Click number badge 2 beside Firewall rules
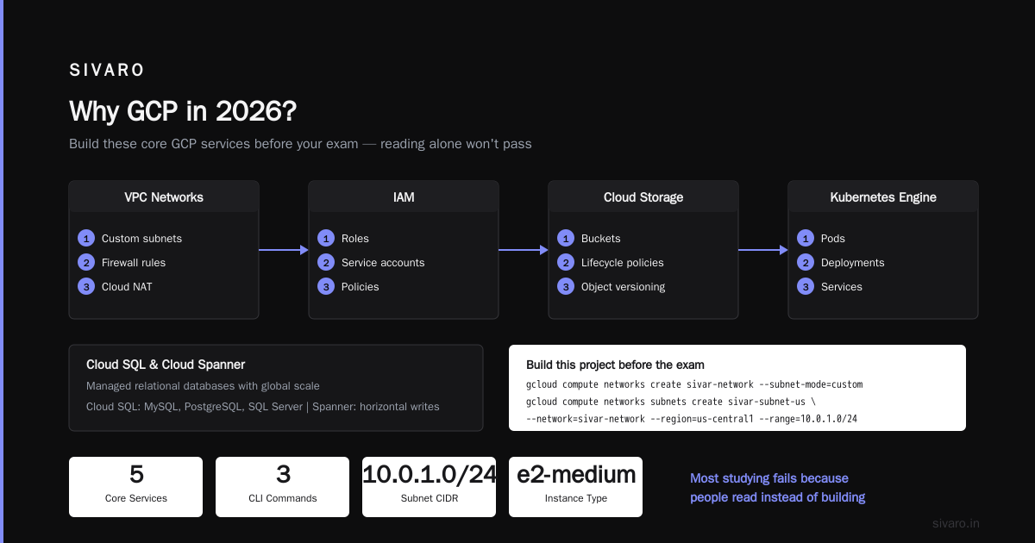The width and height of the screenshot is (1035, 543). point(85,263)
